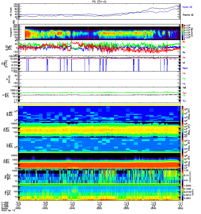The image size is (201, 214).
Task: Click color bar beside SST ions spectrogram
Action: pos(183,113)
